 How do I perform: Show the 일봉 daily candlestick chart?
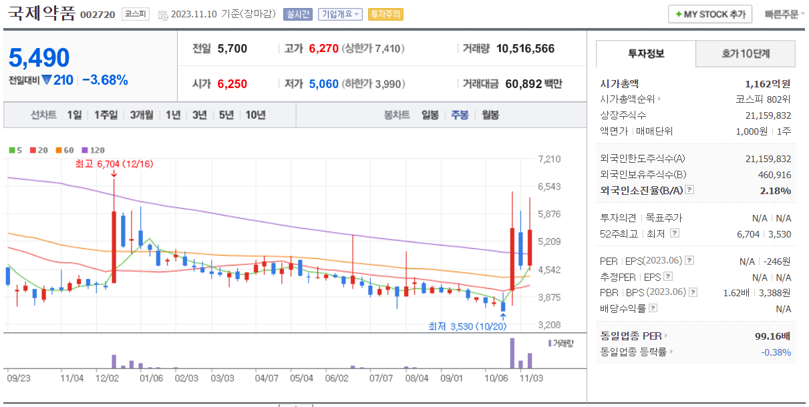(x=430, y=115)
